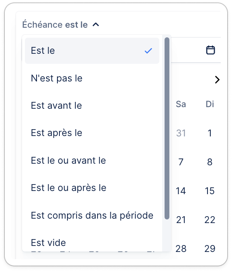The width and height of the screenshot is (232, 272).
Task: Select day 7 in Saturday column
Action: click(181, 162)
